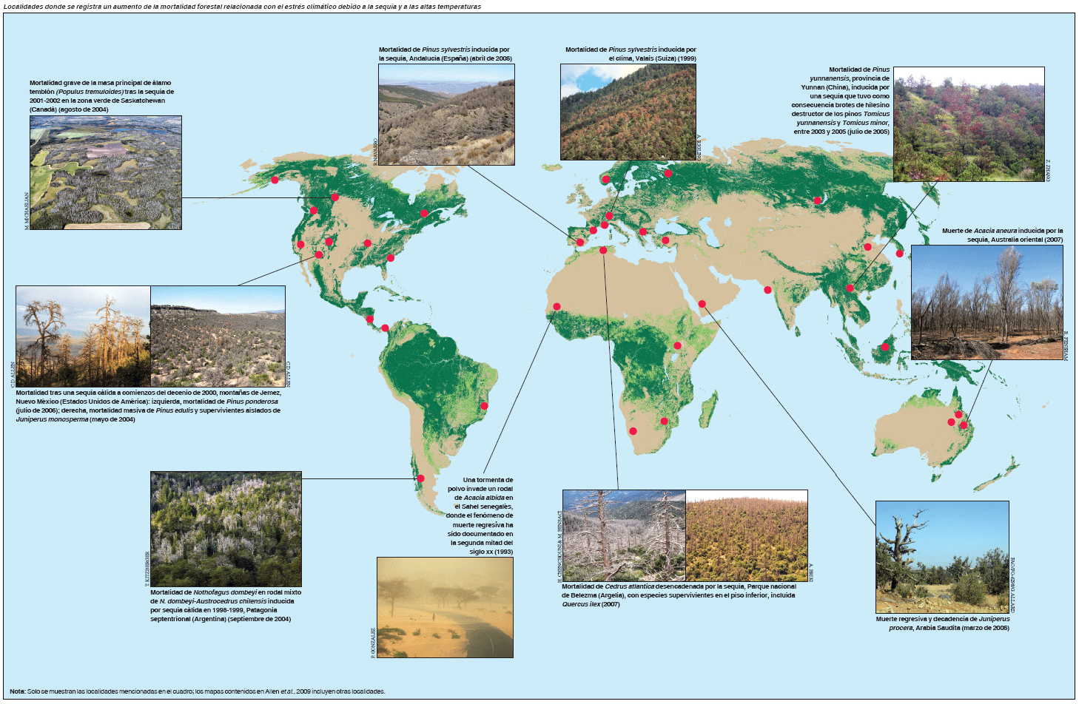Click the red marker in northern Algeria
This screenshot has width=1079, height=704.
[x=603, y=251]
